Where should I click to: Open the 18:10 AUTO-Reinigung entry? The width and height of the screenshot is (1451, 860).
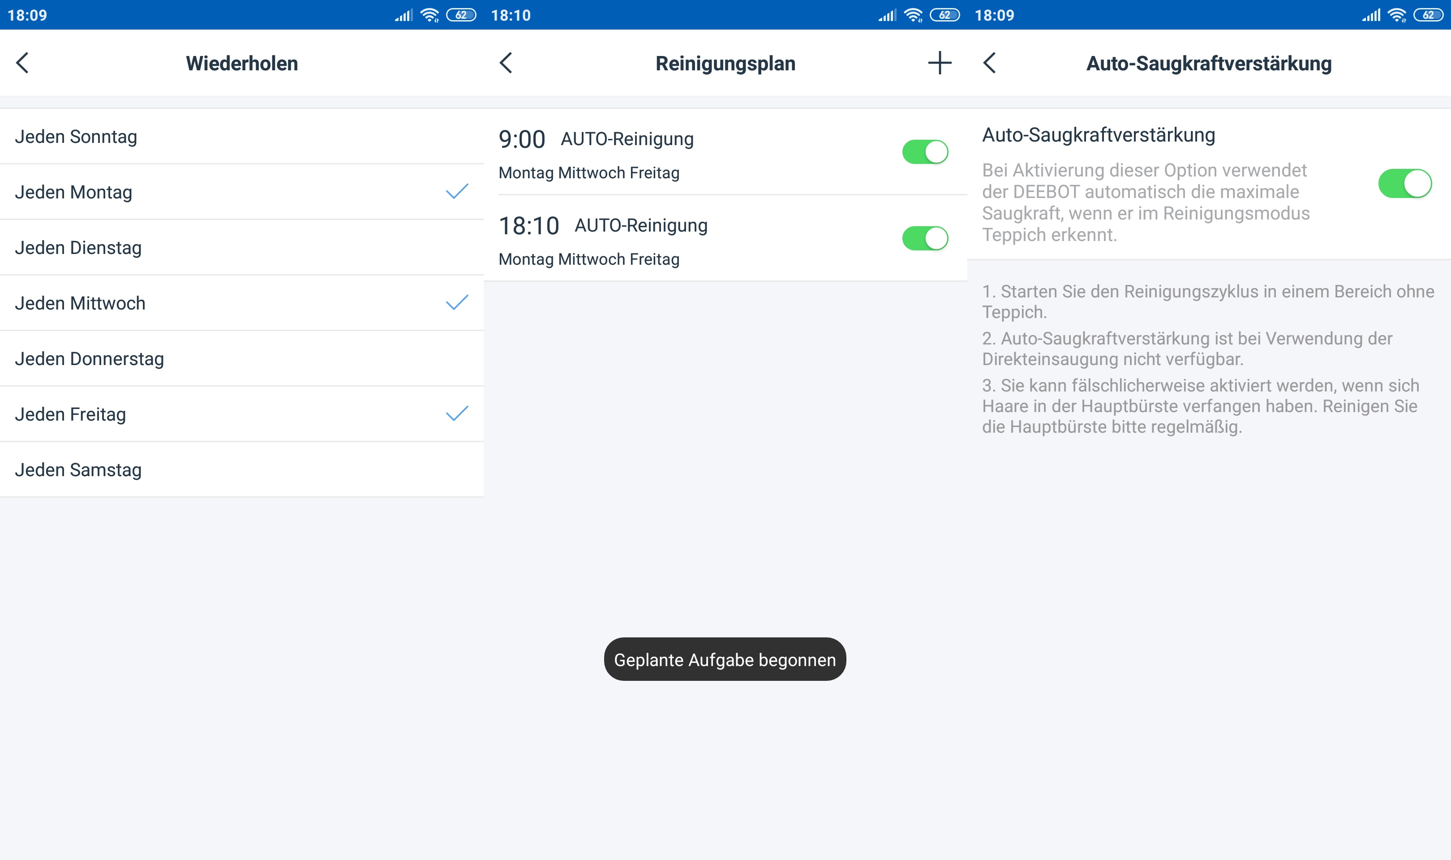(725, 238)
